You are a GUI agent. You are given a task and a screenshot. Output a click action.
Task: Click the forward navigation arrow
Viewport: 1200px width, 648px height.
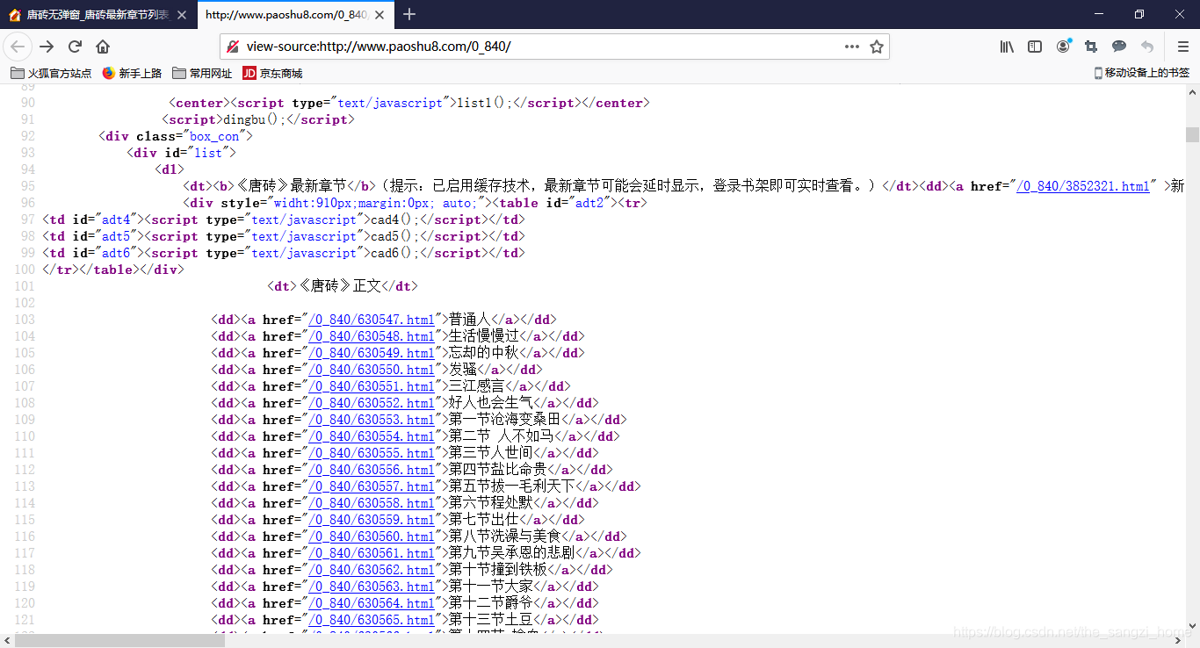(x=47, y=47)
